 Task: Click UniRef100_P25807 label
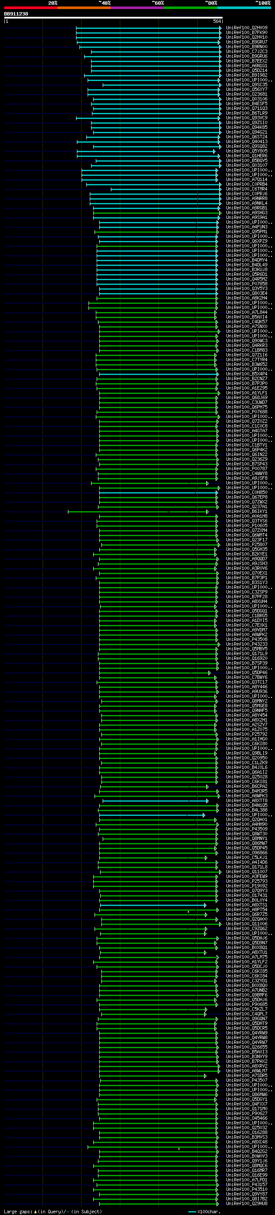[x=246, y=544]
